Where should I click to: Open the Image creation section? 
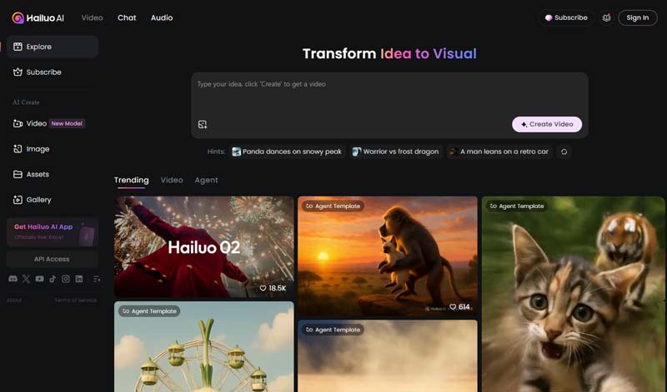53,149
